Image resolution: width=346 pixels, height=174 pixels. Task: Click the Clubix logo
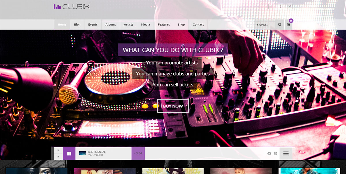(72, 6)
